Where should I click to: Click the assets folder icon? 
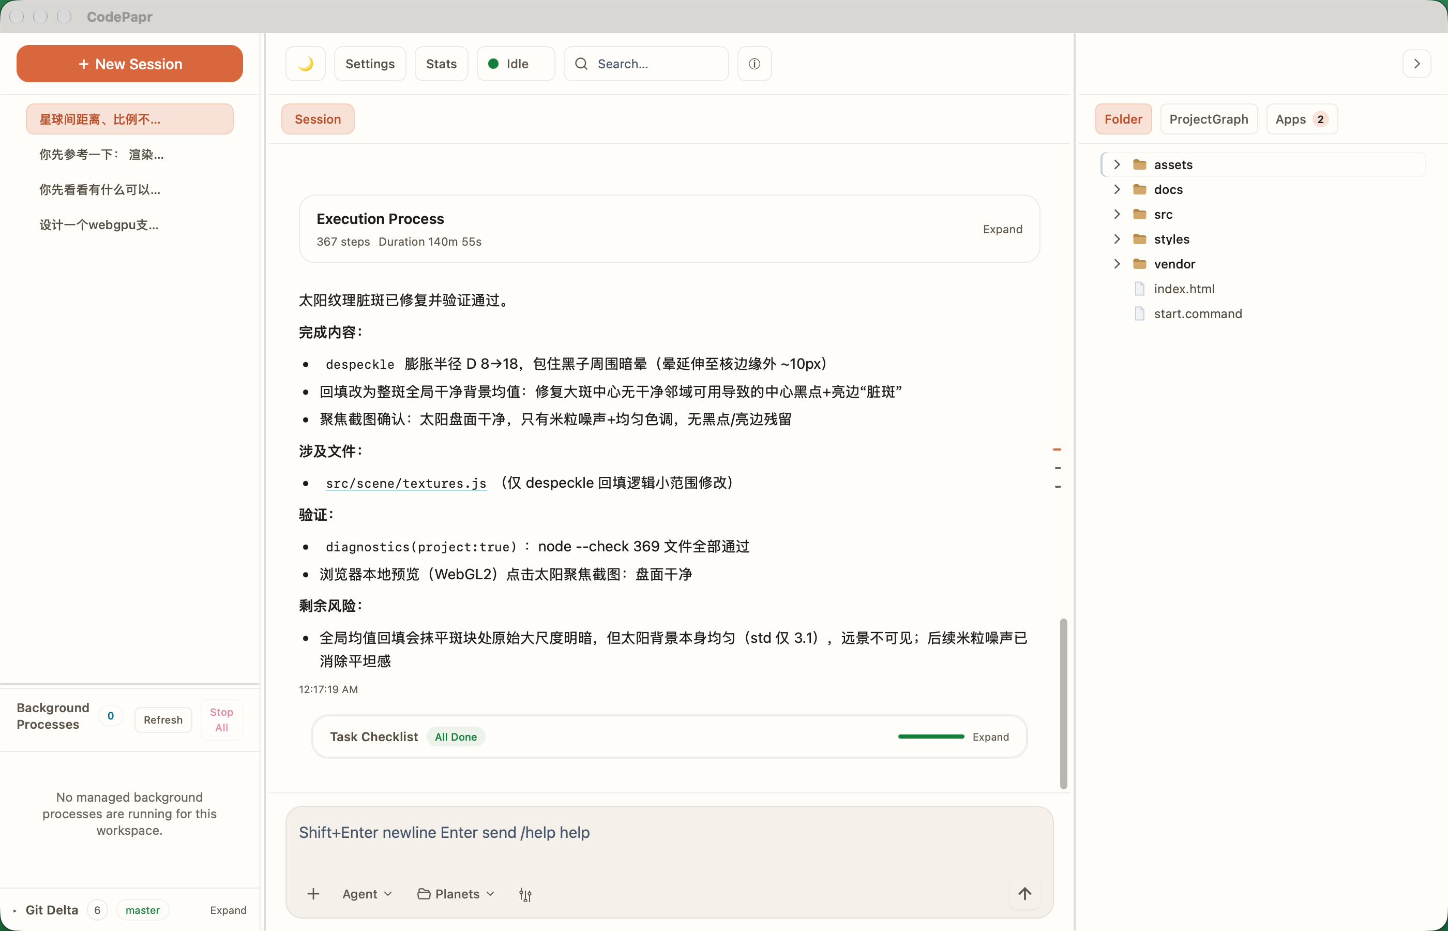(1140, 164)
